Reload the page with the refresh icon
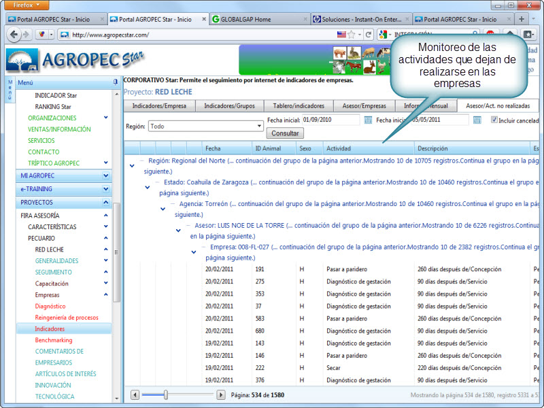The image size is (544, 408). (369, 35)
